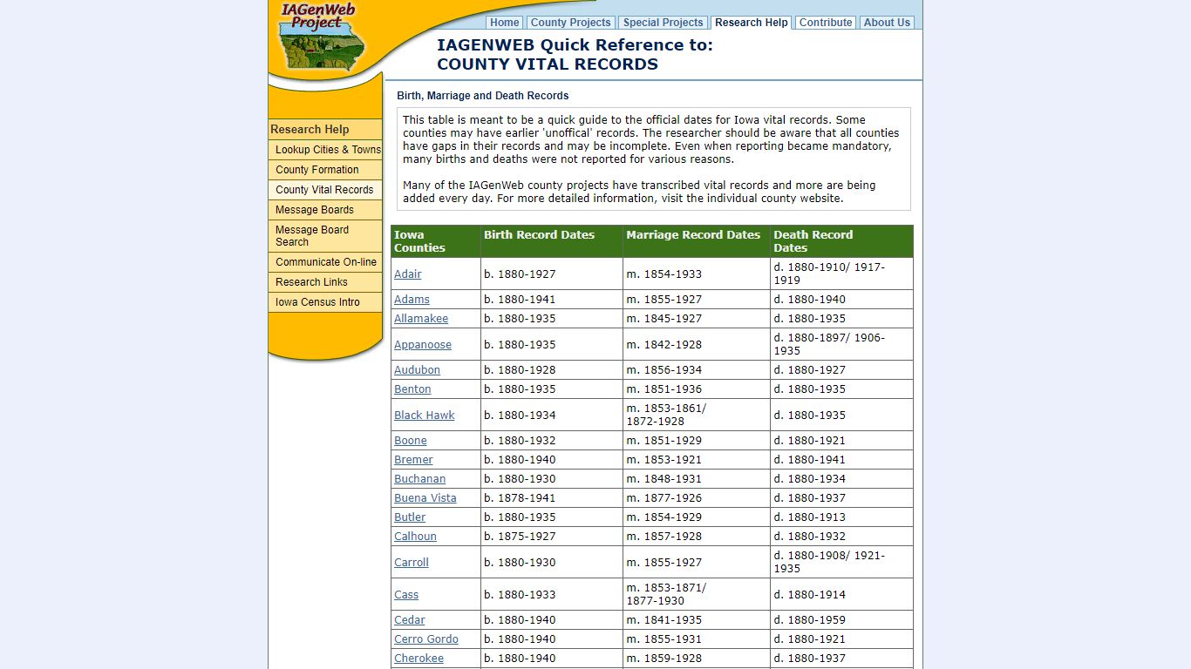Click the IAGenWeb Project logo
1191x669 pixels.
click(321, 37)
